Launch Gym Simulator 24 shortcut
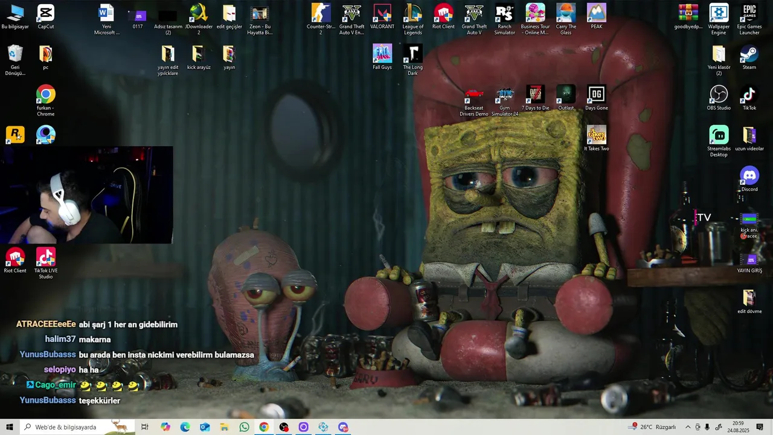The width and height of the screenshot is (773, 435). [504, 101]
